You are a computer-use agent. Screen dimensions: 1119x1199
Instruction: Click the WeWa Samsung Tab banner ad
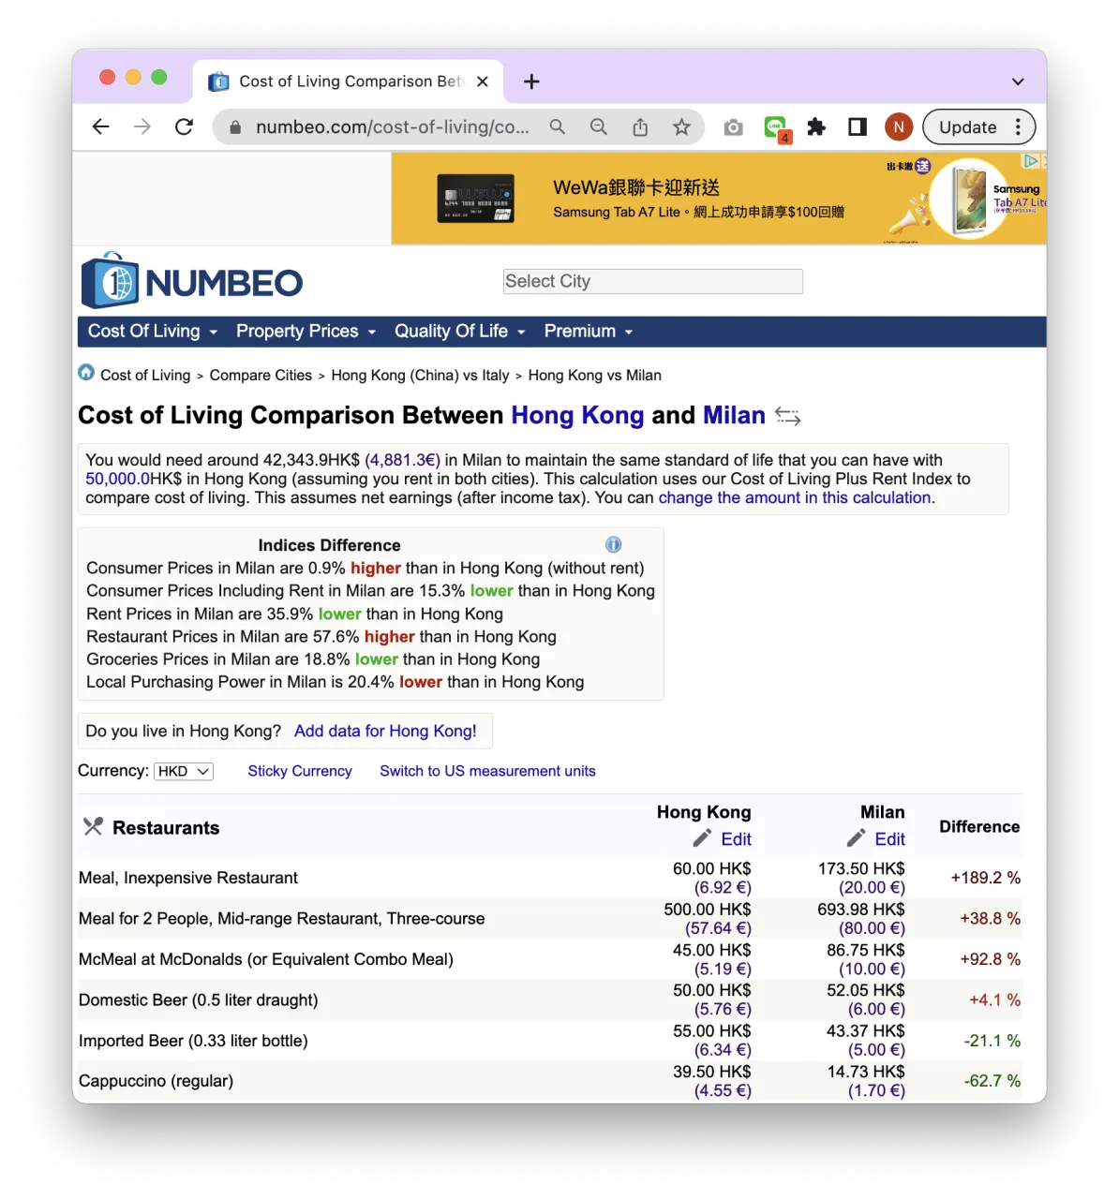pyautogui.click(x=719, y=199)
